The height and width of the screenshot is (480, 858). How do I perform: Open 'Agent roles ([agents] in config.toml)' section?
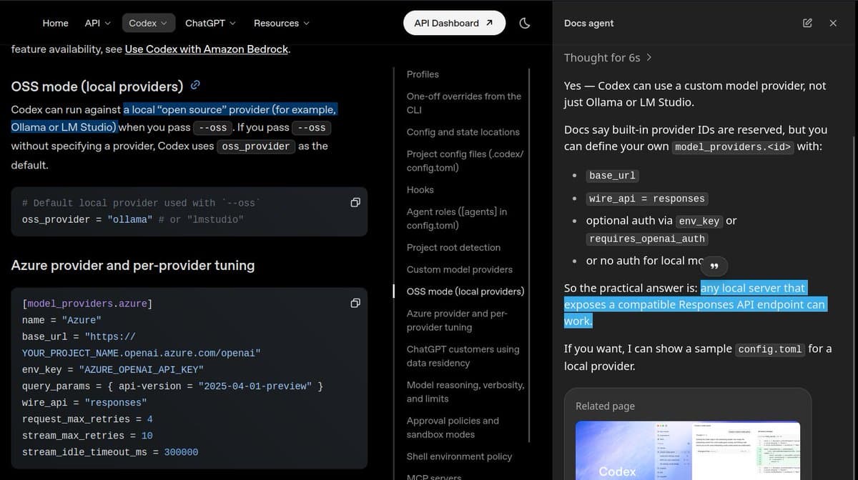(457, 219)
